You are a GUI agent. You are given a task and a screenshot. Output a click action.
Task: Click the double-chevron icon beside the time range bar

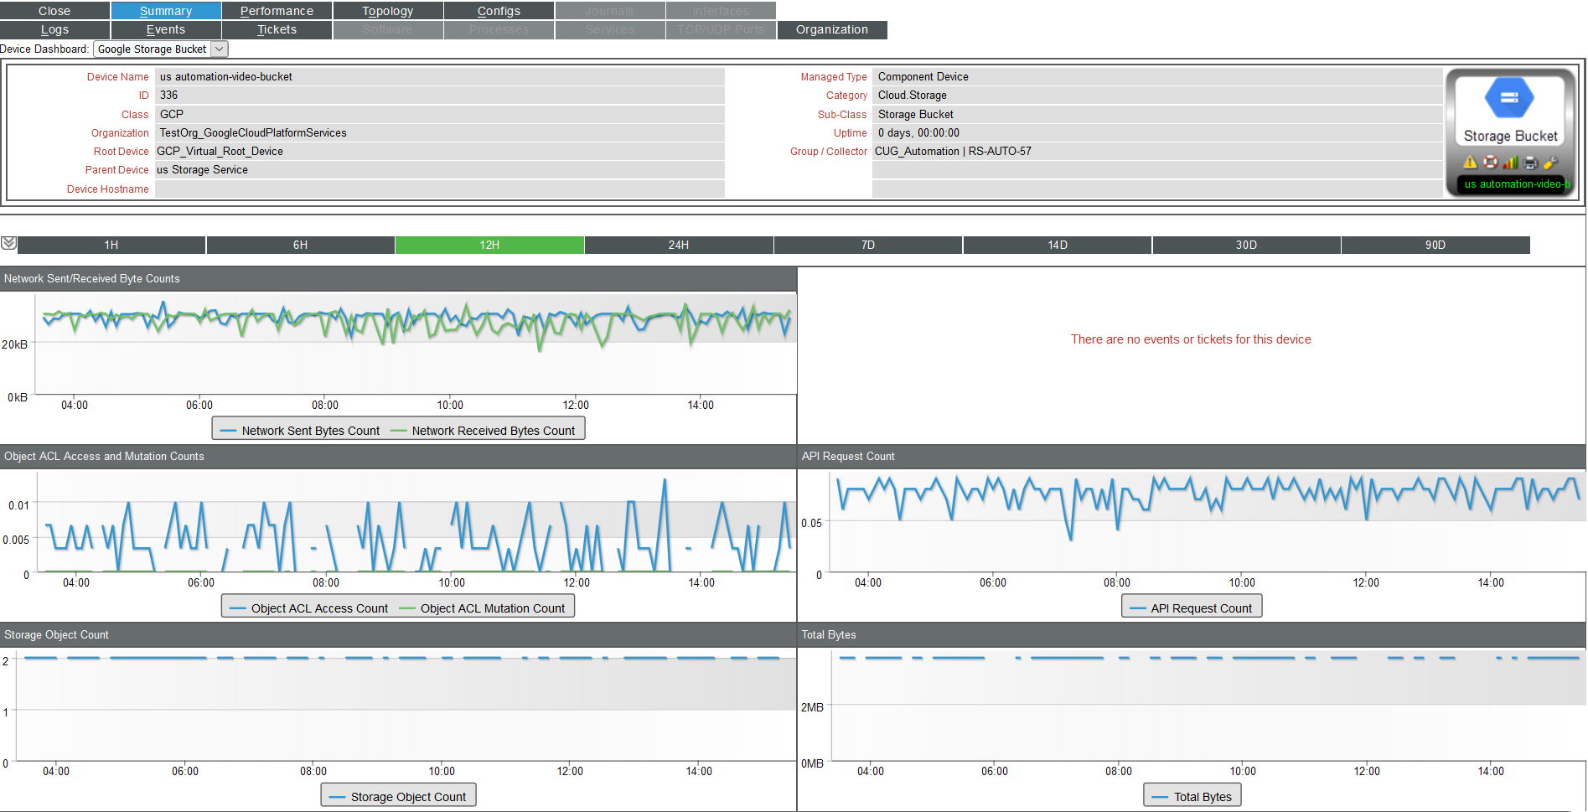click(x=9, y=244)
